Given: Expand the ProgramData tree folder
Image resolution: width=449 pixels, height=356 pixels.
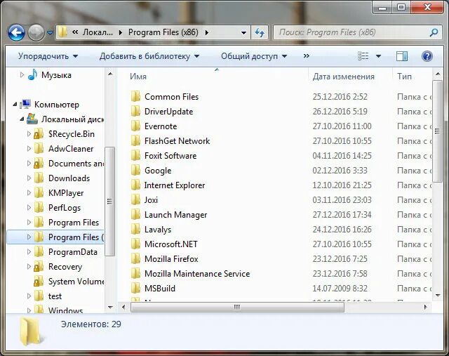Looking at the screenshot, I should coord(29,251).
